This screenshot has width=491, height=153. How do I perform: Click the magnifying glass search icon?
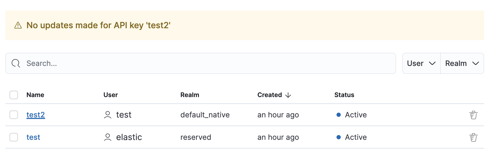tap(16, 63)
